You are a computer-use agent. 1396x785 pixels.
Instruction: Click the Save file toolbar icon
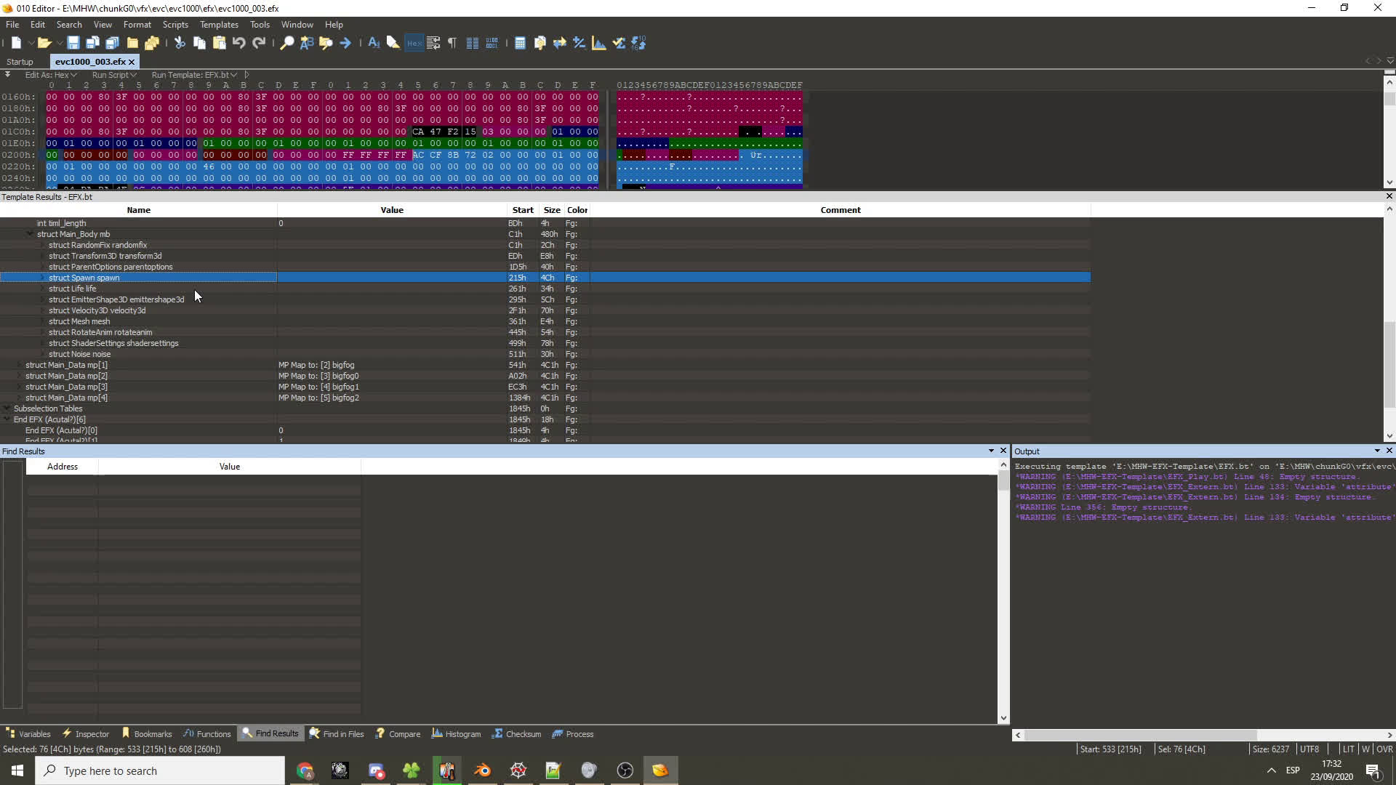(x=73, y=43)
